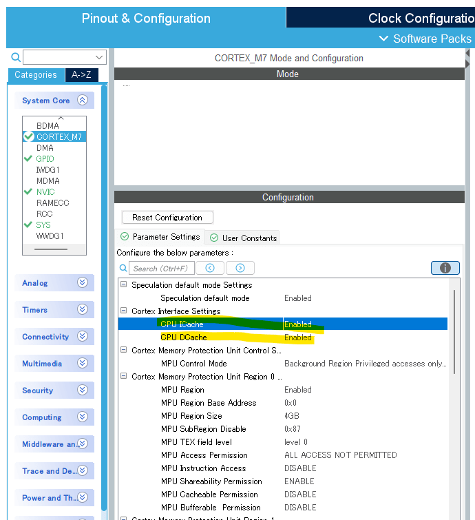Select SYS in System Core list

click(x=43, y=225)
